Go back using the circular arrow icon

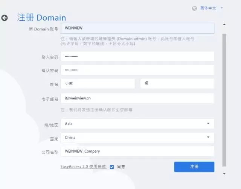[x=5, y=18]
